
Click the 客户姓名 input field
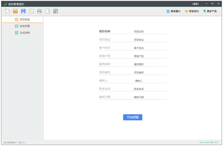pyautogui.click(x=150, y=48)
